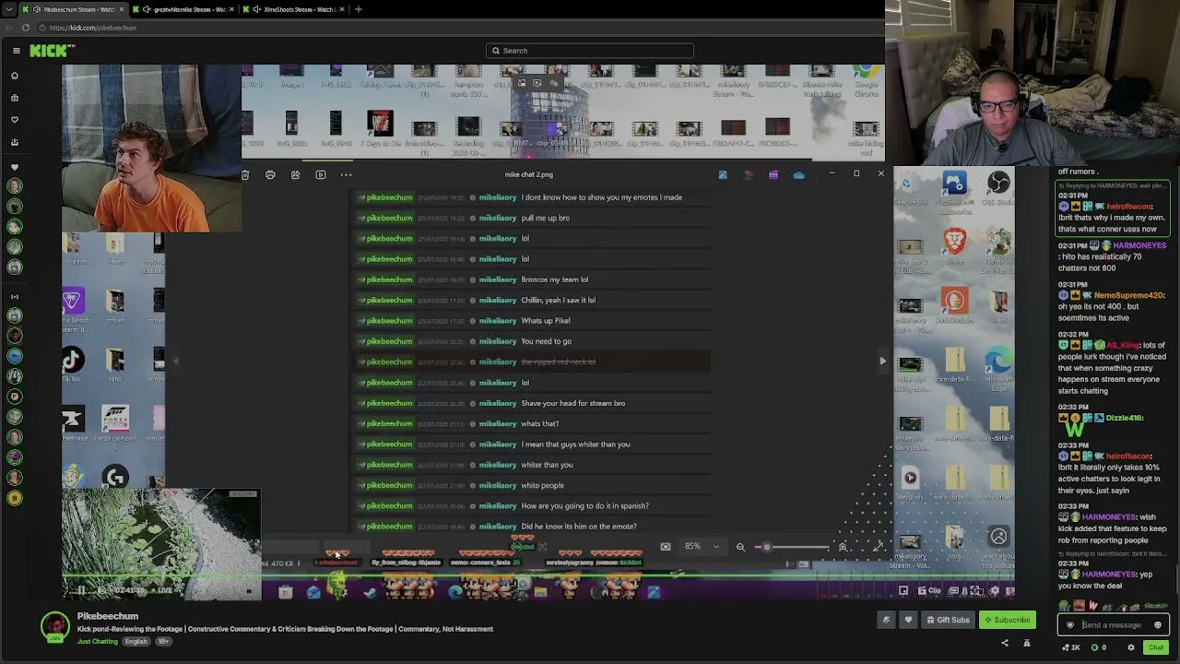Screen dimensions: 1180x664
Task: Click the share icon in photo viewer
Action: tap(295, 174)
